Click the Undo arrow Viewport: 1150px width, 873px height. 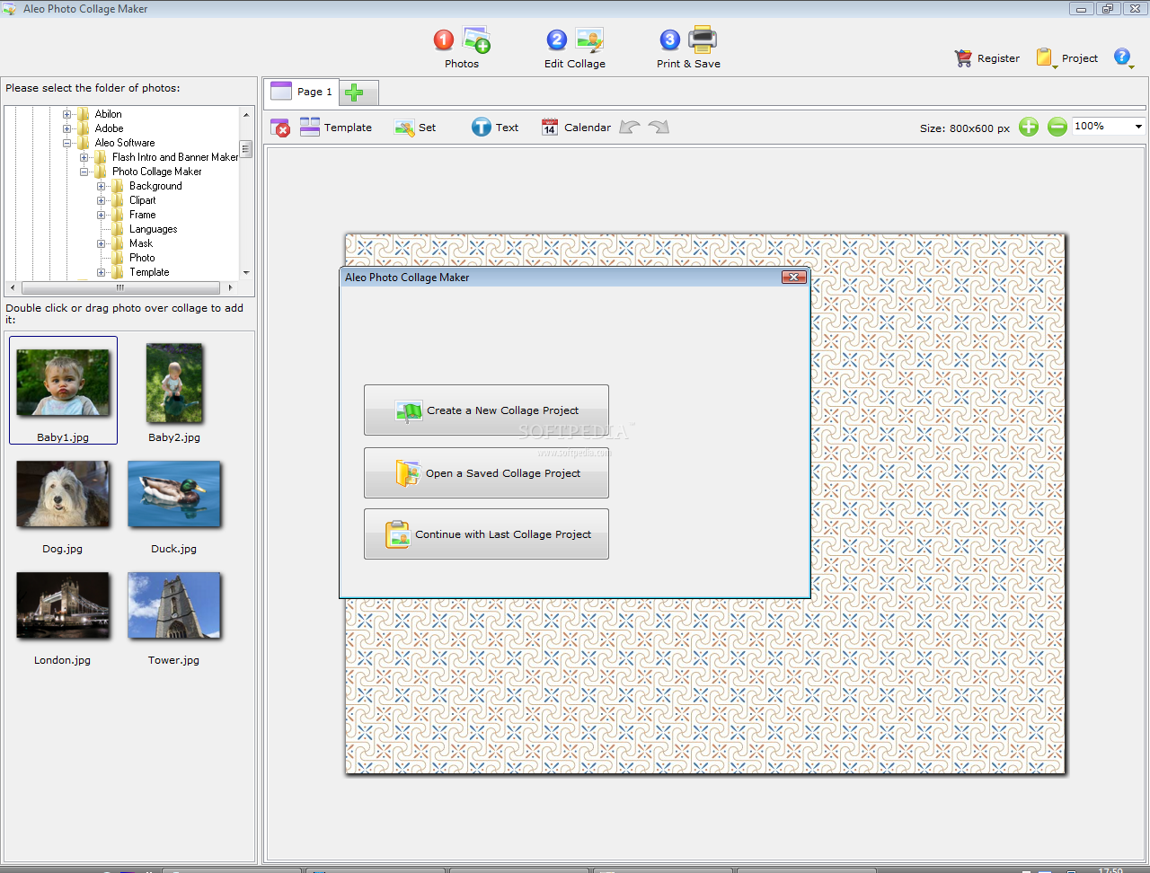630,128
